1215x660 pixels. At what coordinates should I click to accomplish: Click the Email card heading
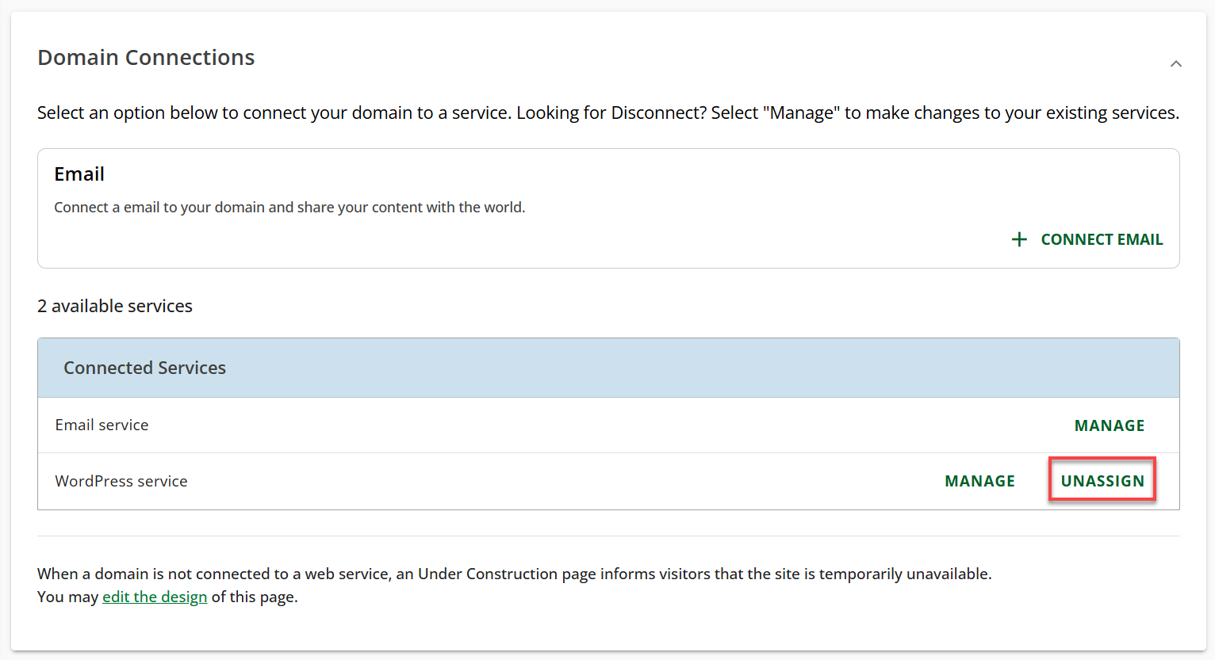pyautogui.click(x=79, y=174)
